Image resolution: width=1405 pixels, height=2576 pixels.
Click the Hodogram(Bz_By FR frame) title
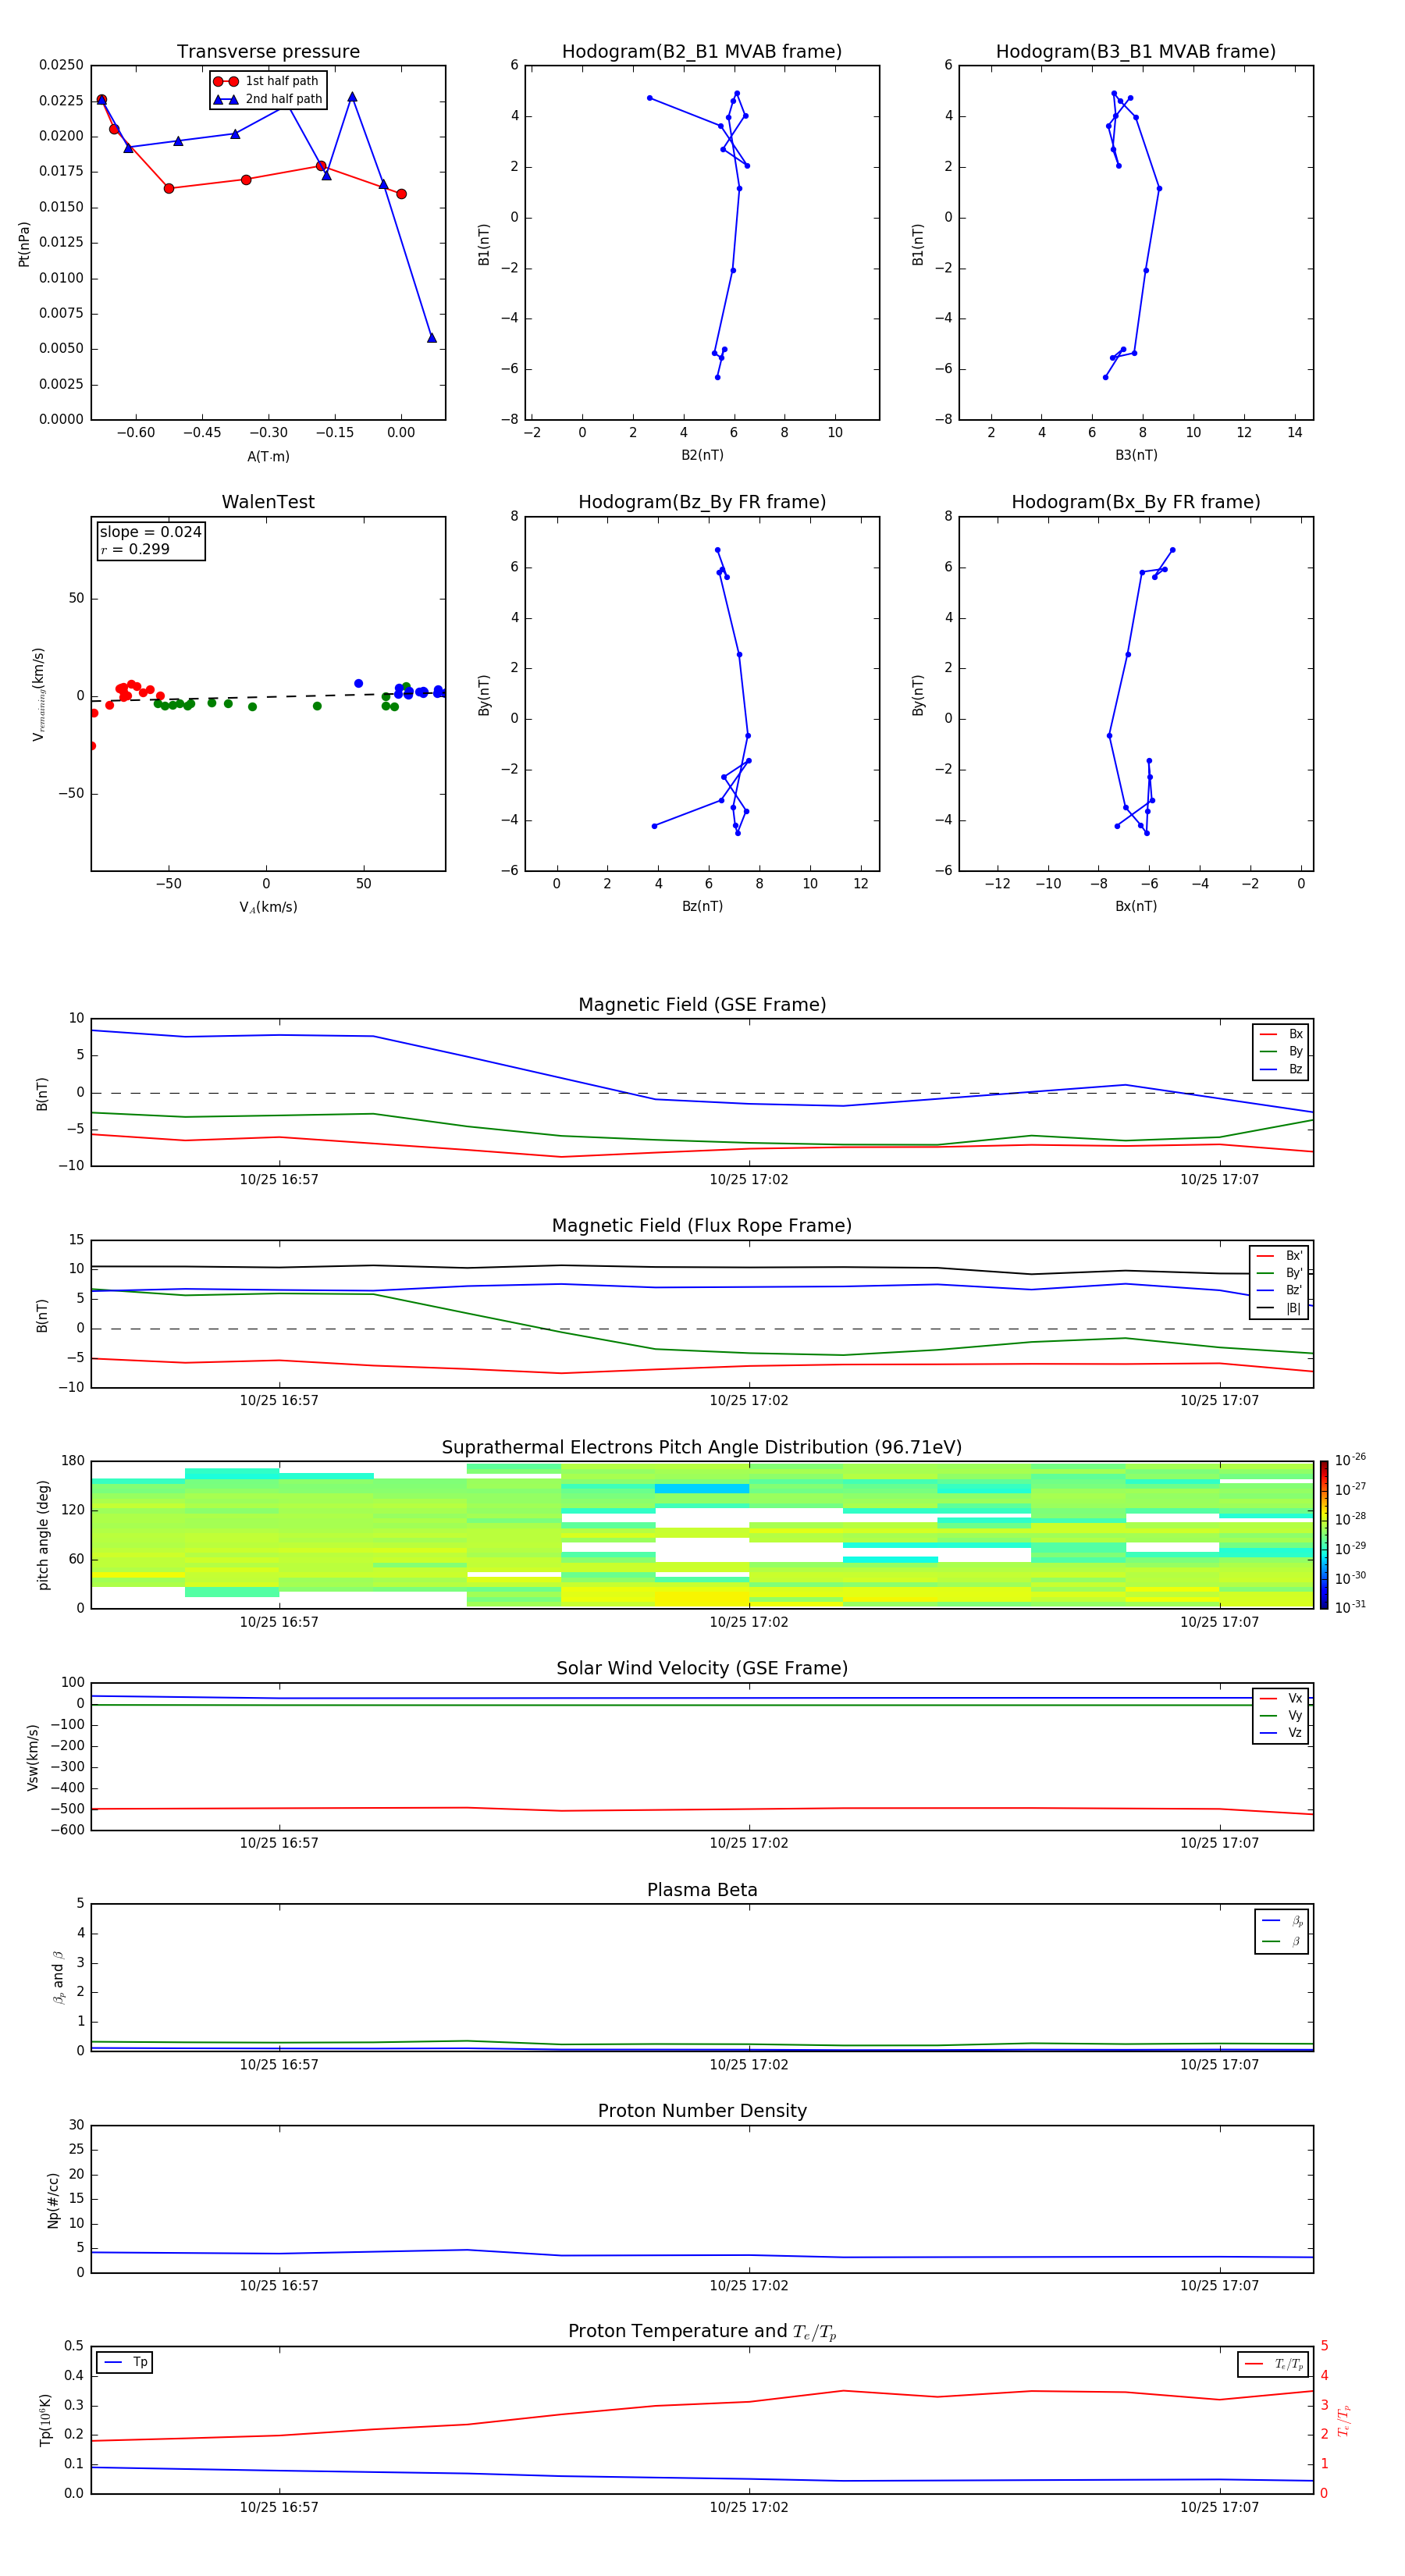click(702, 502)
